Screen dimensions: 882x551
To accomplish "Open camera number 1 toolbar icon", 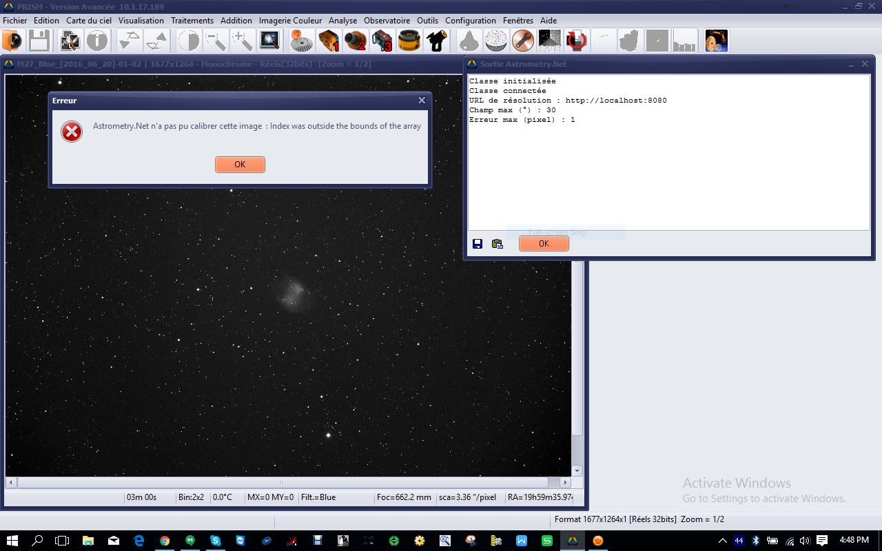I will point(329,41).
